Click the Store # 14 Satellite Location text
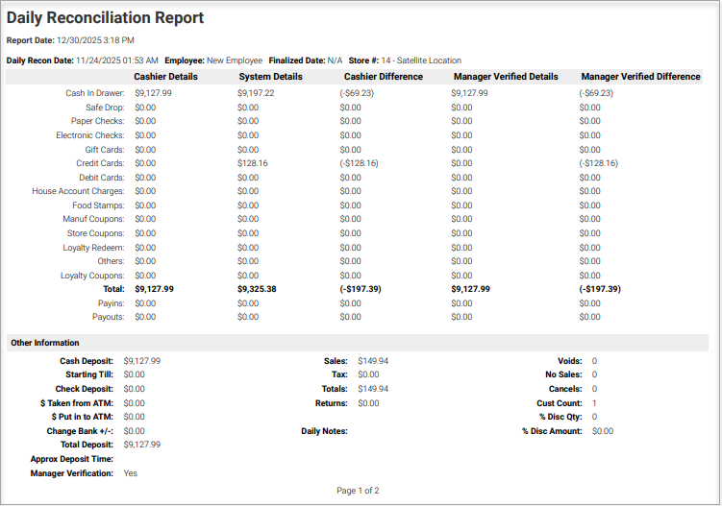Viewport: 722px width, 506px height. (421, 60)
